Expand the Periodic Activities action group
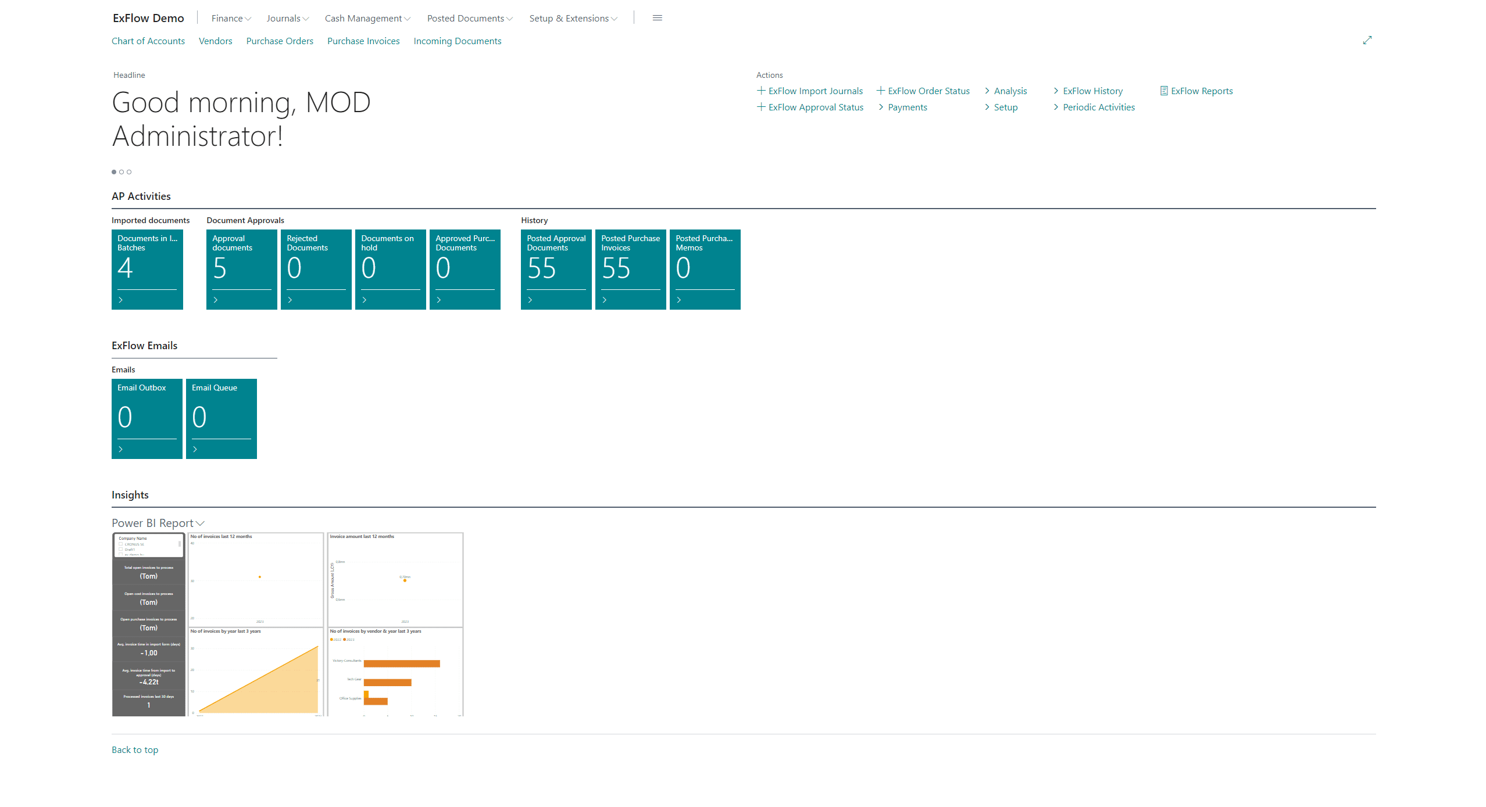This screenshot has width=1486, height=807. click(1098, 107)
